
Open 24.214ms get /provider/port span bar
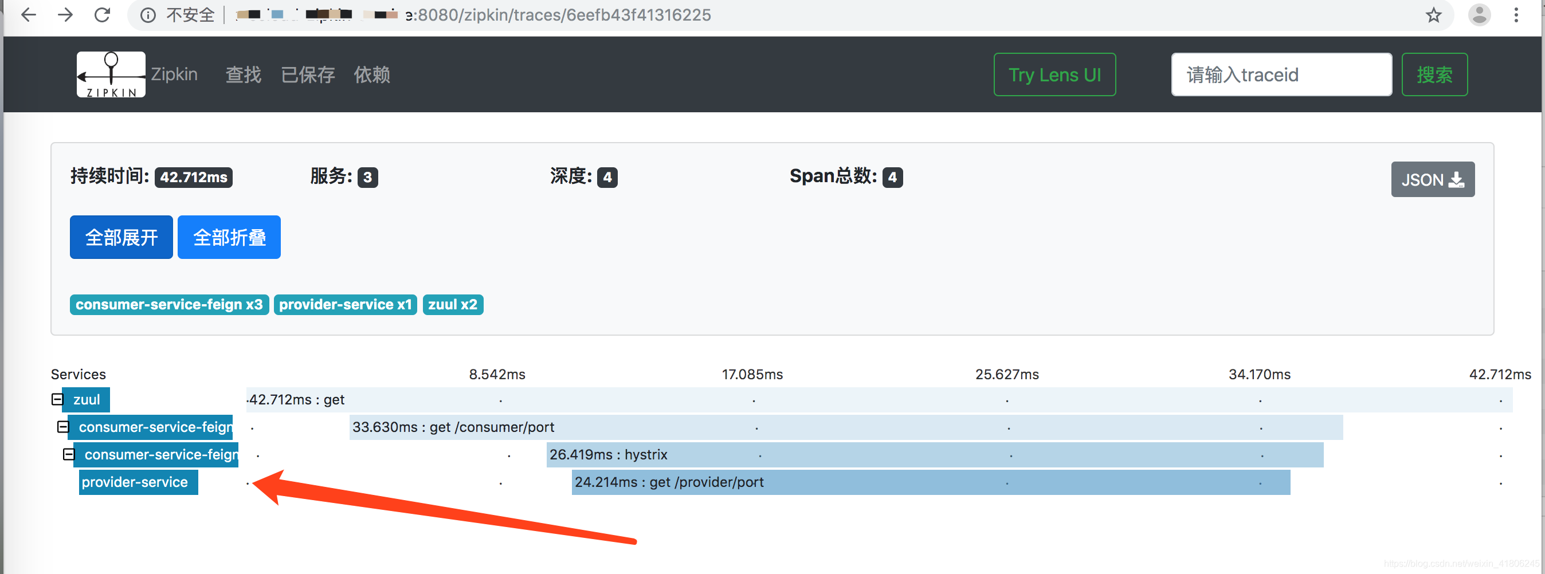931,483
